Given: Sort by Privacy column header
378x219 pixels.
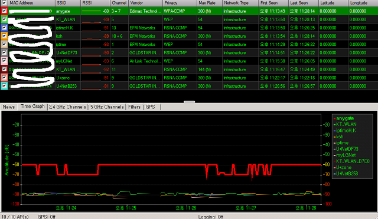Looking at the screenshot, I should tap(180, 3).
